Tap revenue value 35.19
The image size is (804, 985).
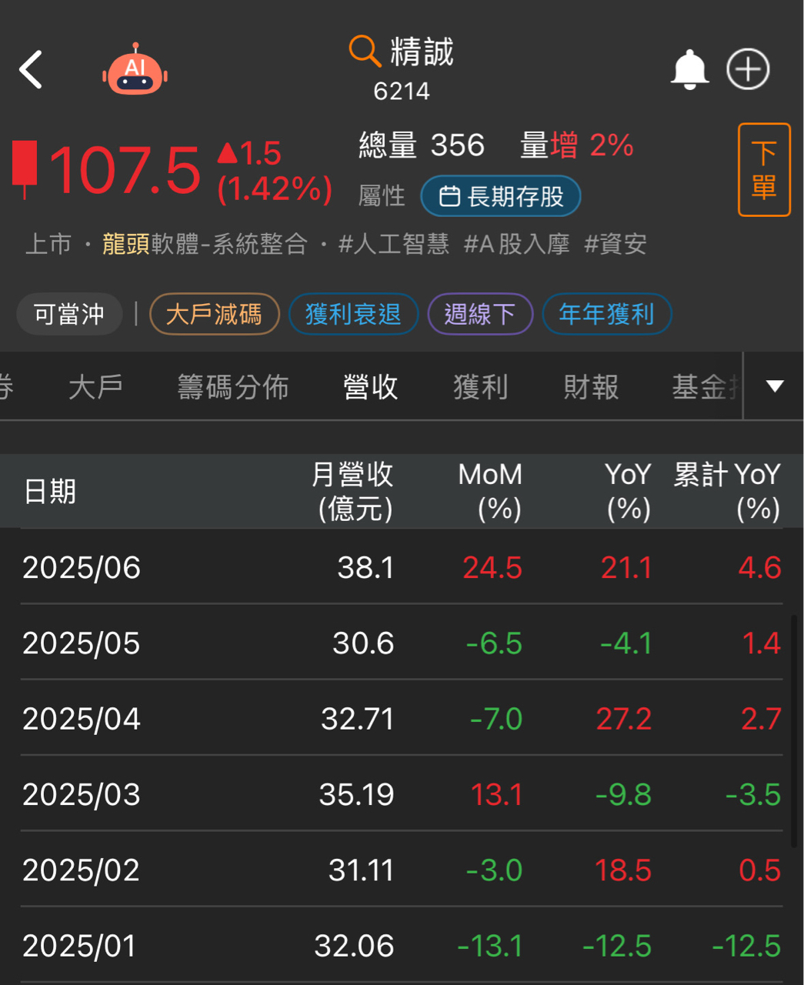point(357,794)
